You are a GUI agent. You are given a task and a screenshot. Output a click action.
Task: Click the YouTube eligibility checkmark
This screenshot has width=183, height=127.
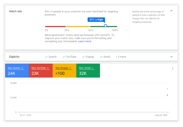point(64,57)
